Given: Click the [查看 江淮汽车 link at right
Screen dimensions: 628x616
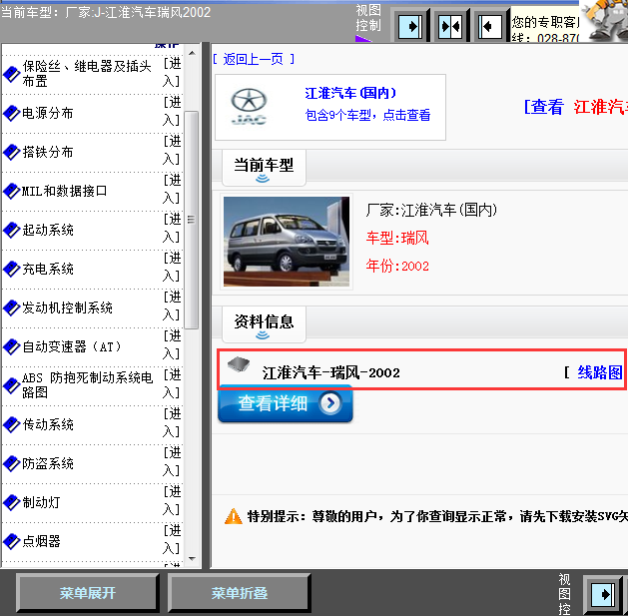Looking at the screenshot, I should pos(576,107).
